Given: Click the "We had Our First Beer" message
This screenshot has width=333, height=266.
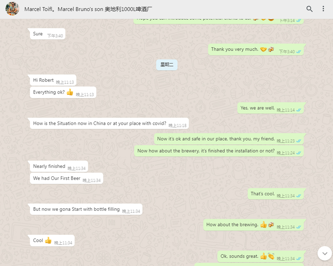Looking at the screenshot, I should (67, 178).
